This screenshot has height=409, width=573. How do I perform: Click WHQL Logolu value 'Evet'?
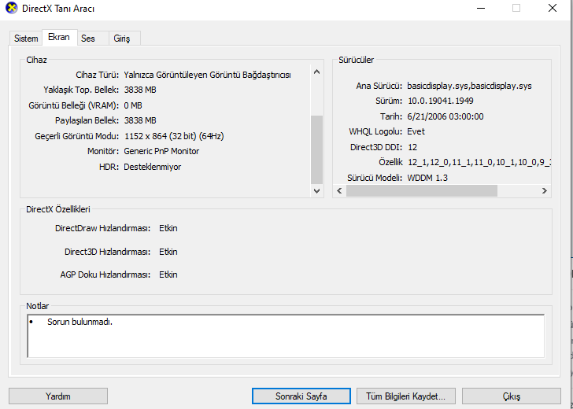click(416, 131)
